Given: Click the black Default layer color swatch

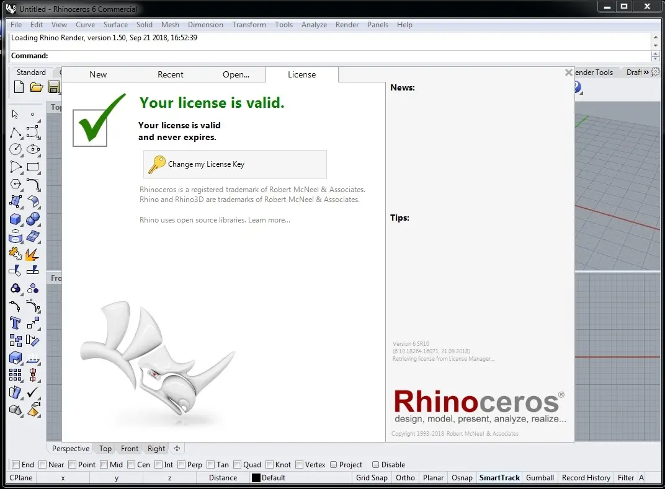Looking at the screenshot, I should [256, 478].
